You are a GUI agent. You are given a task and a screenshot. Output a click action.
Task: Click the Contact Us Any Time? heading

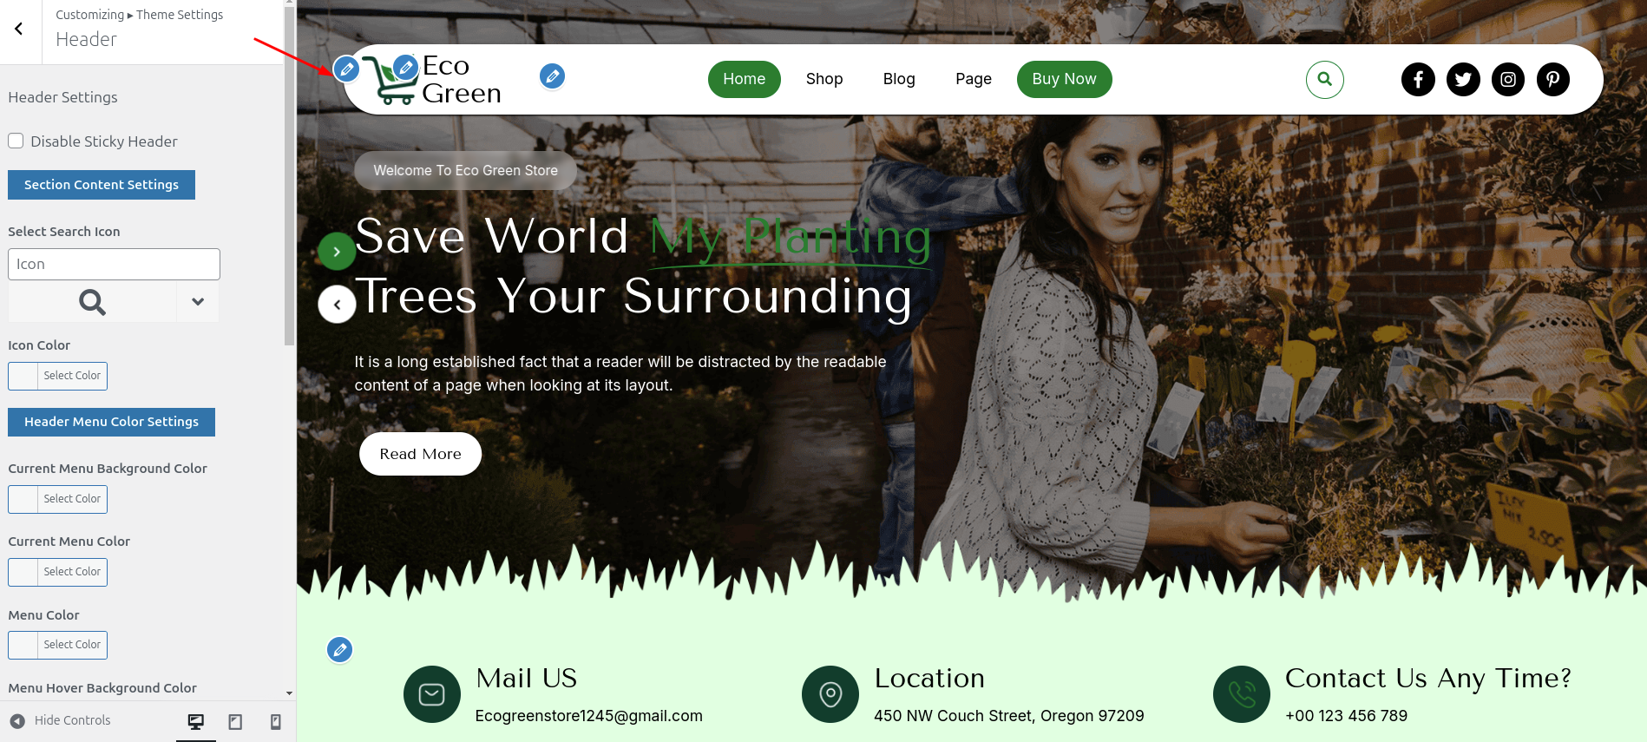point(1428,679)
